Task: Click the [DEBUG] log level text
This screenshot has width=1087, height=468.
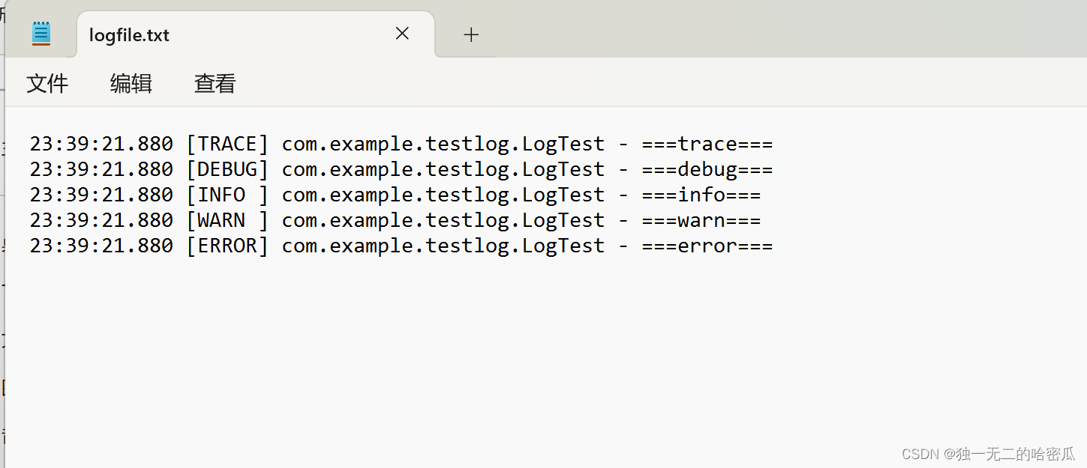Action: click(x=227, y=169)
